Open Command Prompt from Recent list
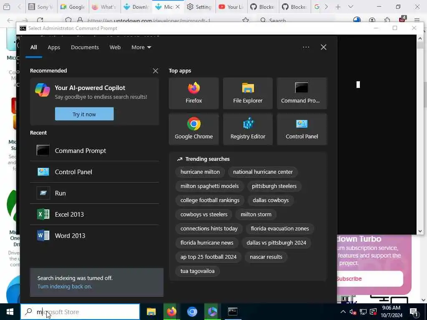 94,150
